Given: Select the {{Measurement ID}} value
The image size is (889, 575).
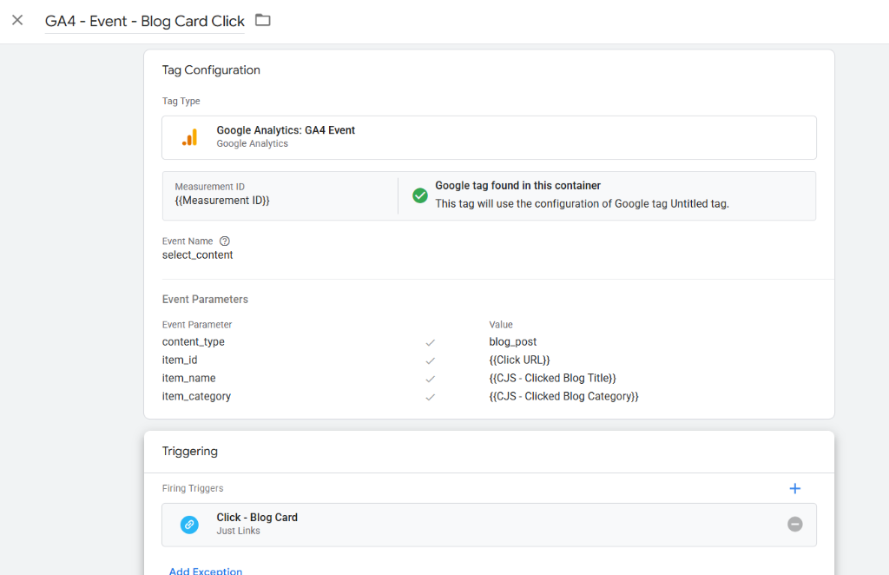Looking at the screenshot, I should (x=222, y=201).
